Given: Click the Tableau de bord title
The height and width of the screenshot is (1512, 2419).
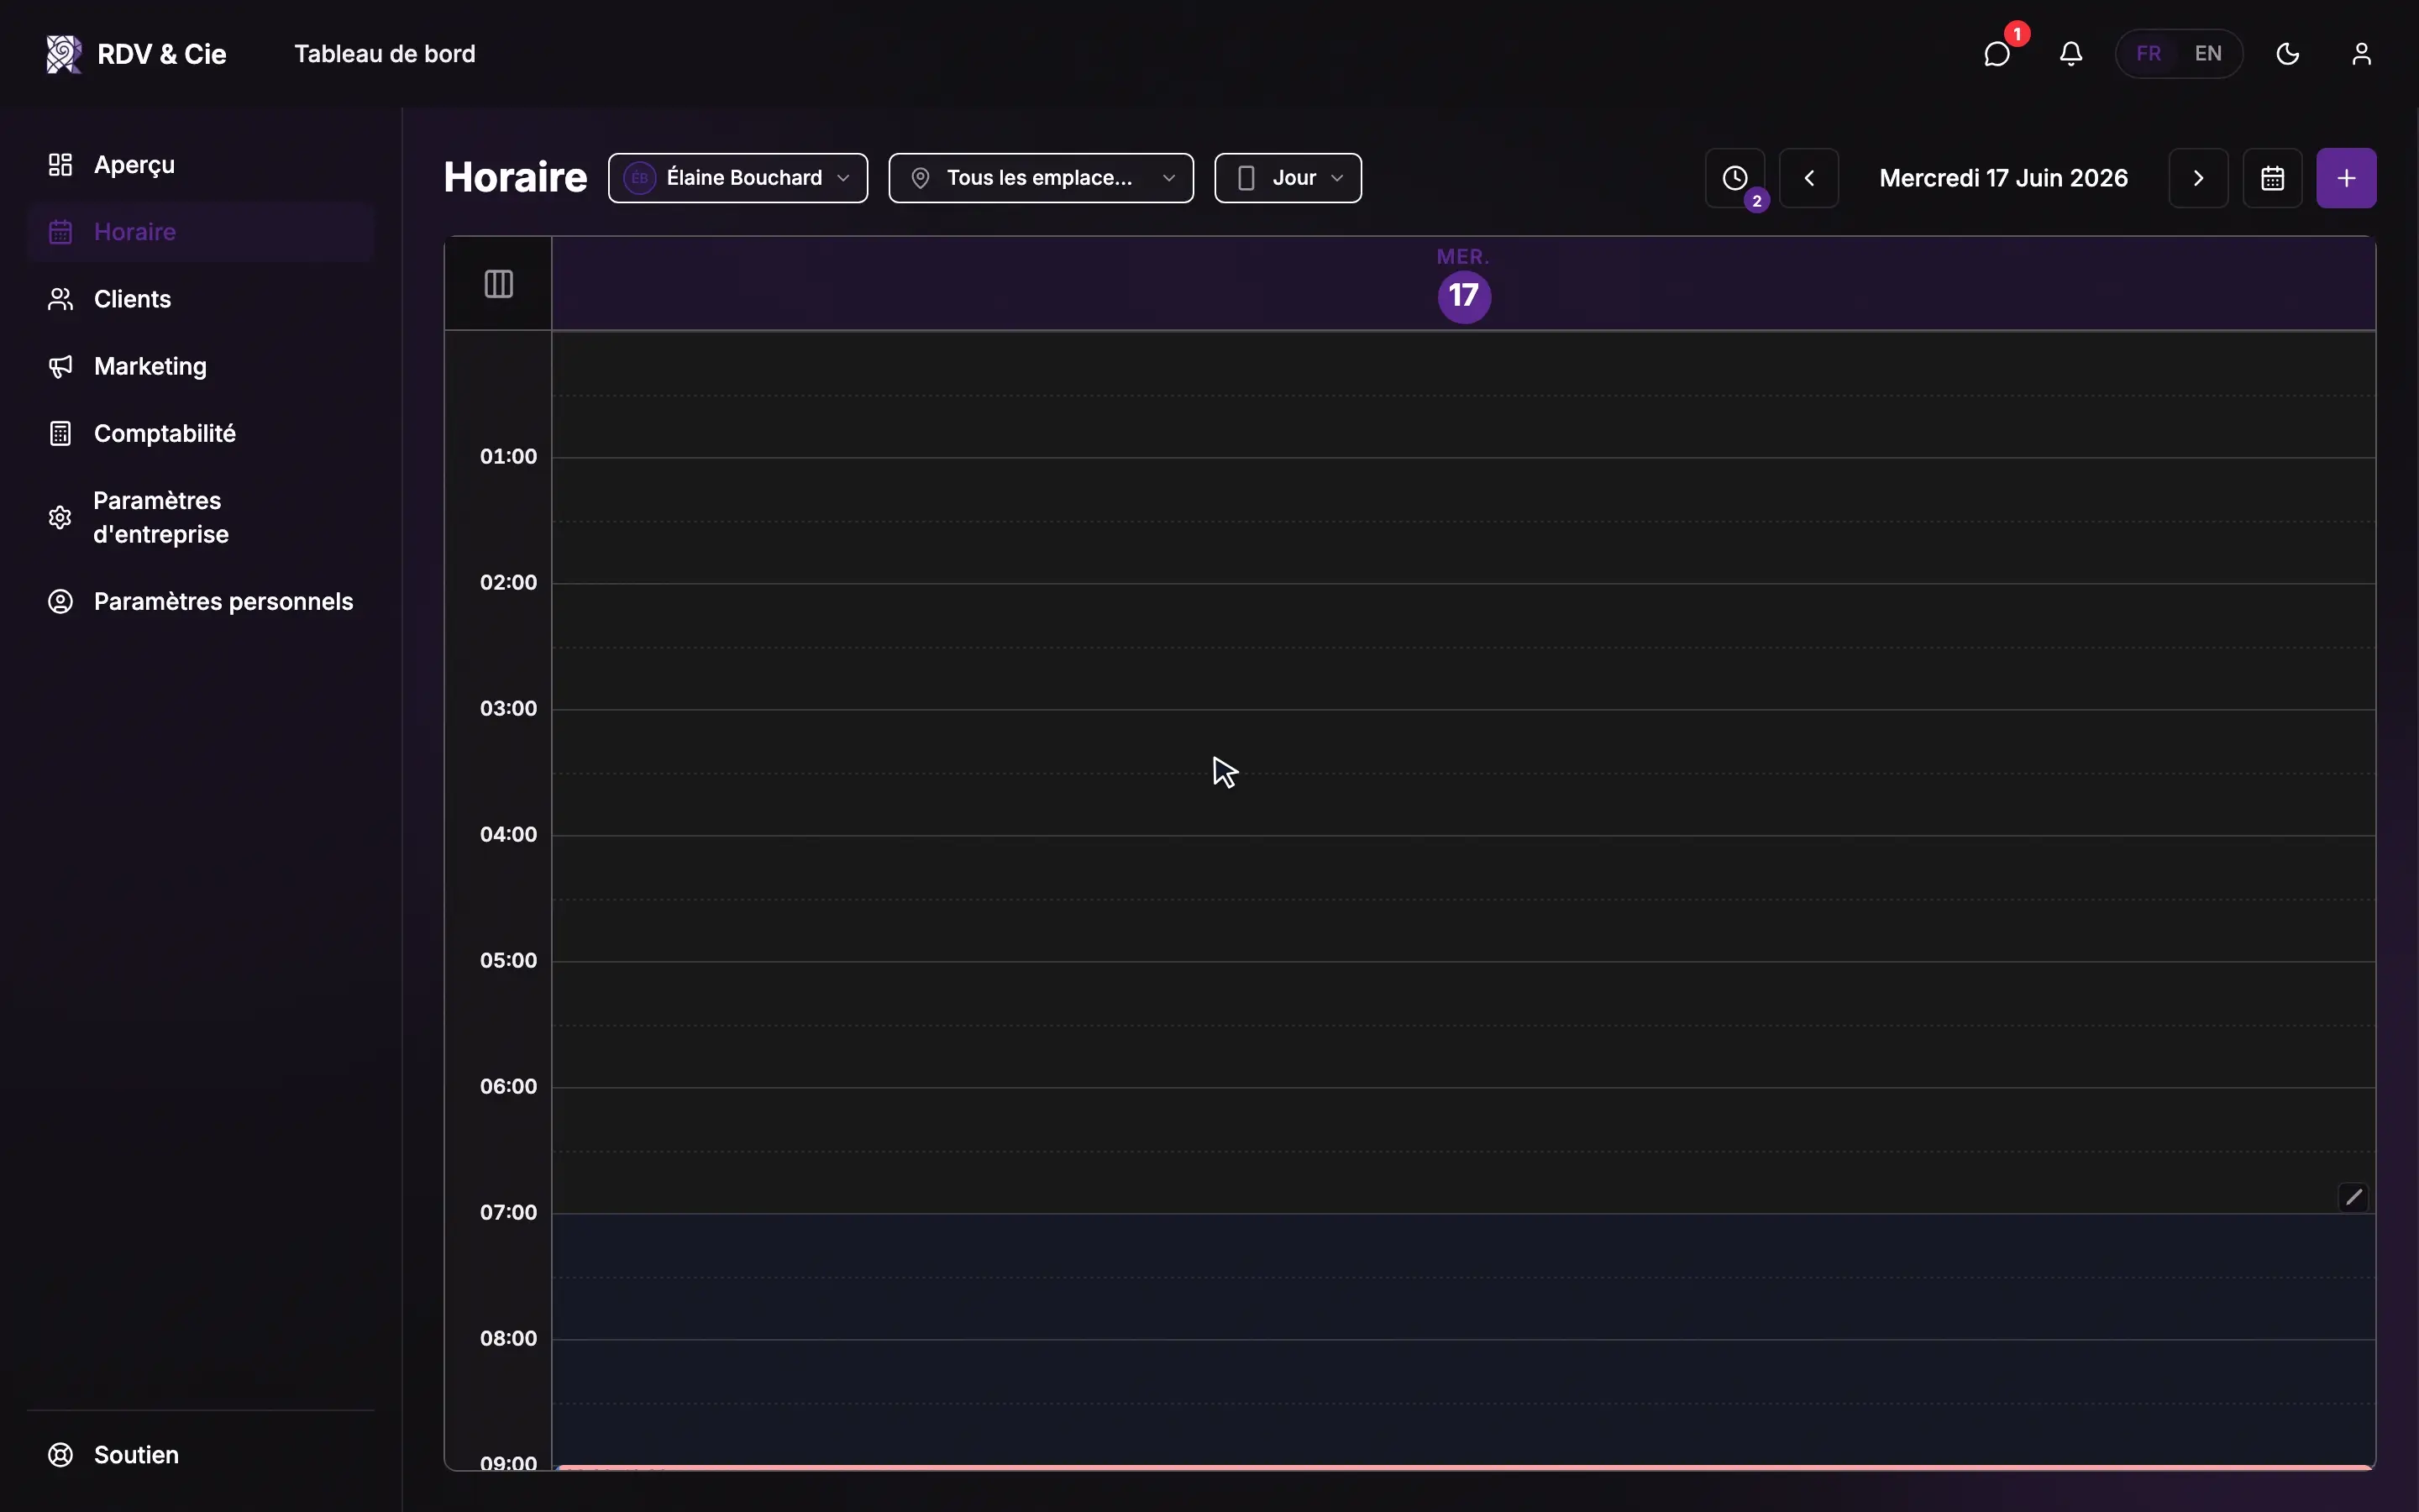Looking at the screenshot, I should point(385,54).
